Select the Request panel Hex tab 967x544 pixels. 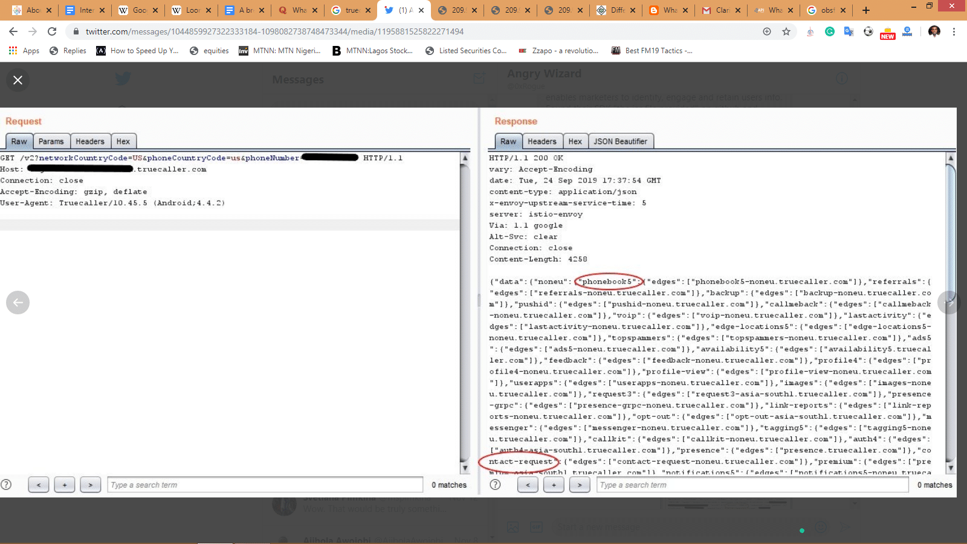tap(123, 141)
